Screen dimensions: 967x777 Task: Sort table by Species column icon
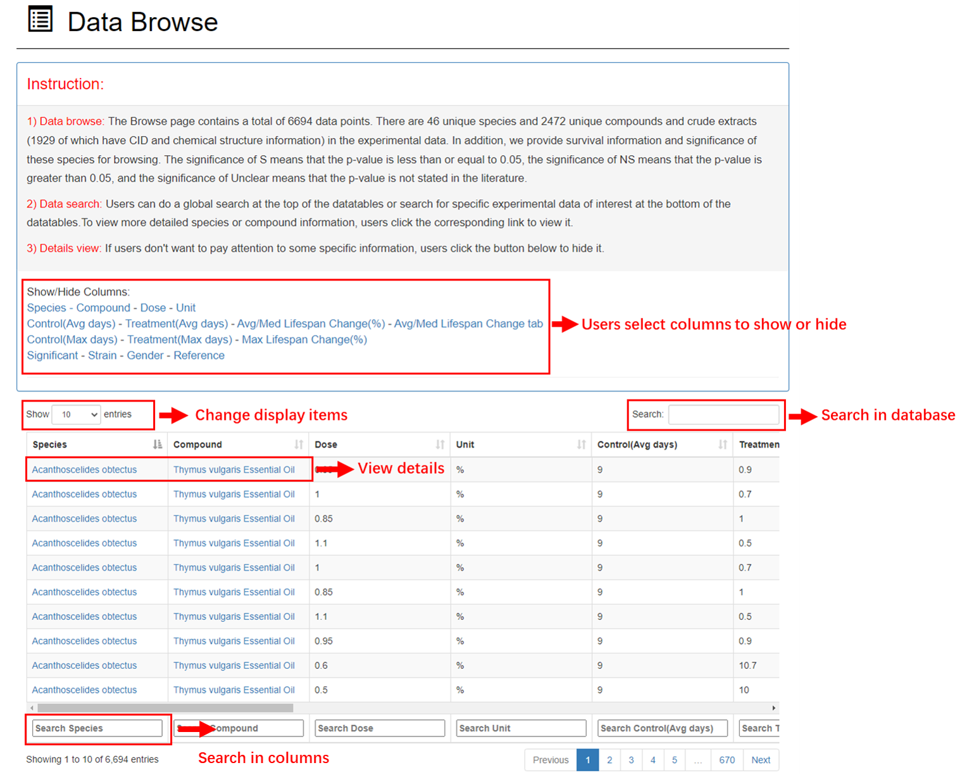157,445
